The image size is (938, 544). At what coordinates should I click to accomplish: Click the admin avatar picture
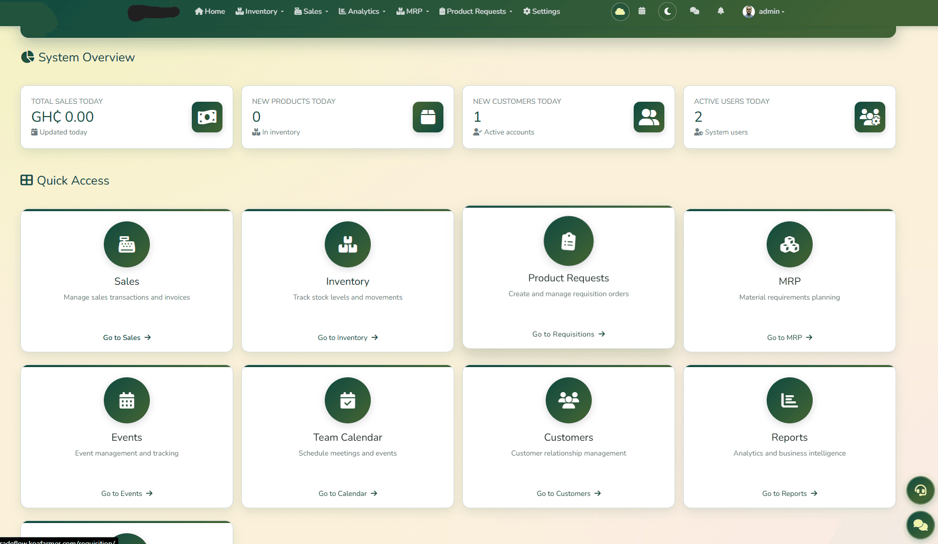coord(749,11)
